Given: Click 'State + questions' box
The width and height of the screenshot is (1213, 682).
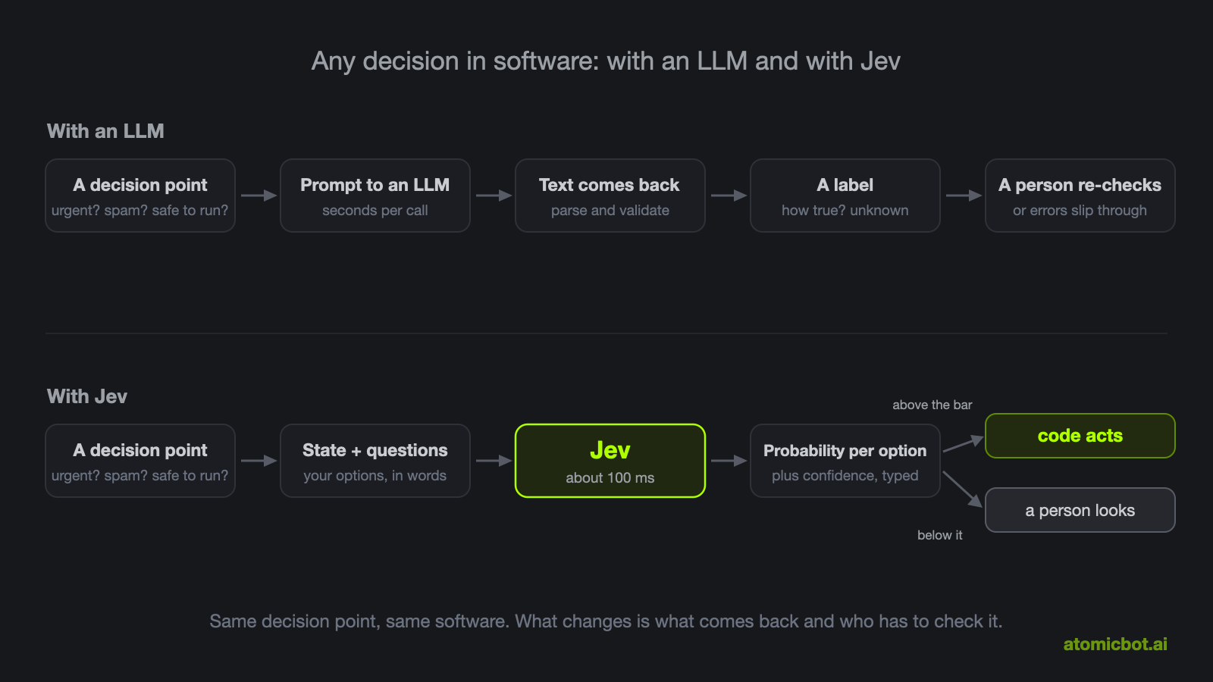Looking at the screenshot, I should point(375,461).
